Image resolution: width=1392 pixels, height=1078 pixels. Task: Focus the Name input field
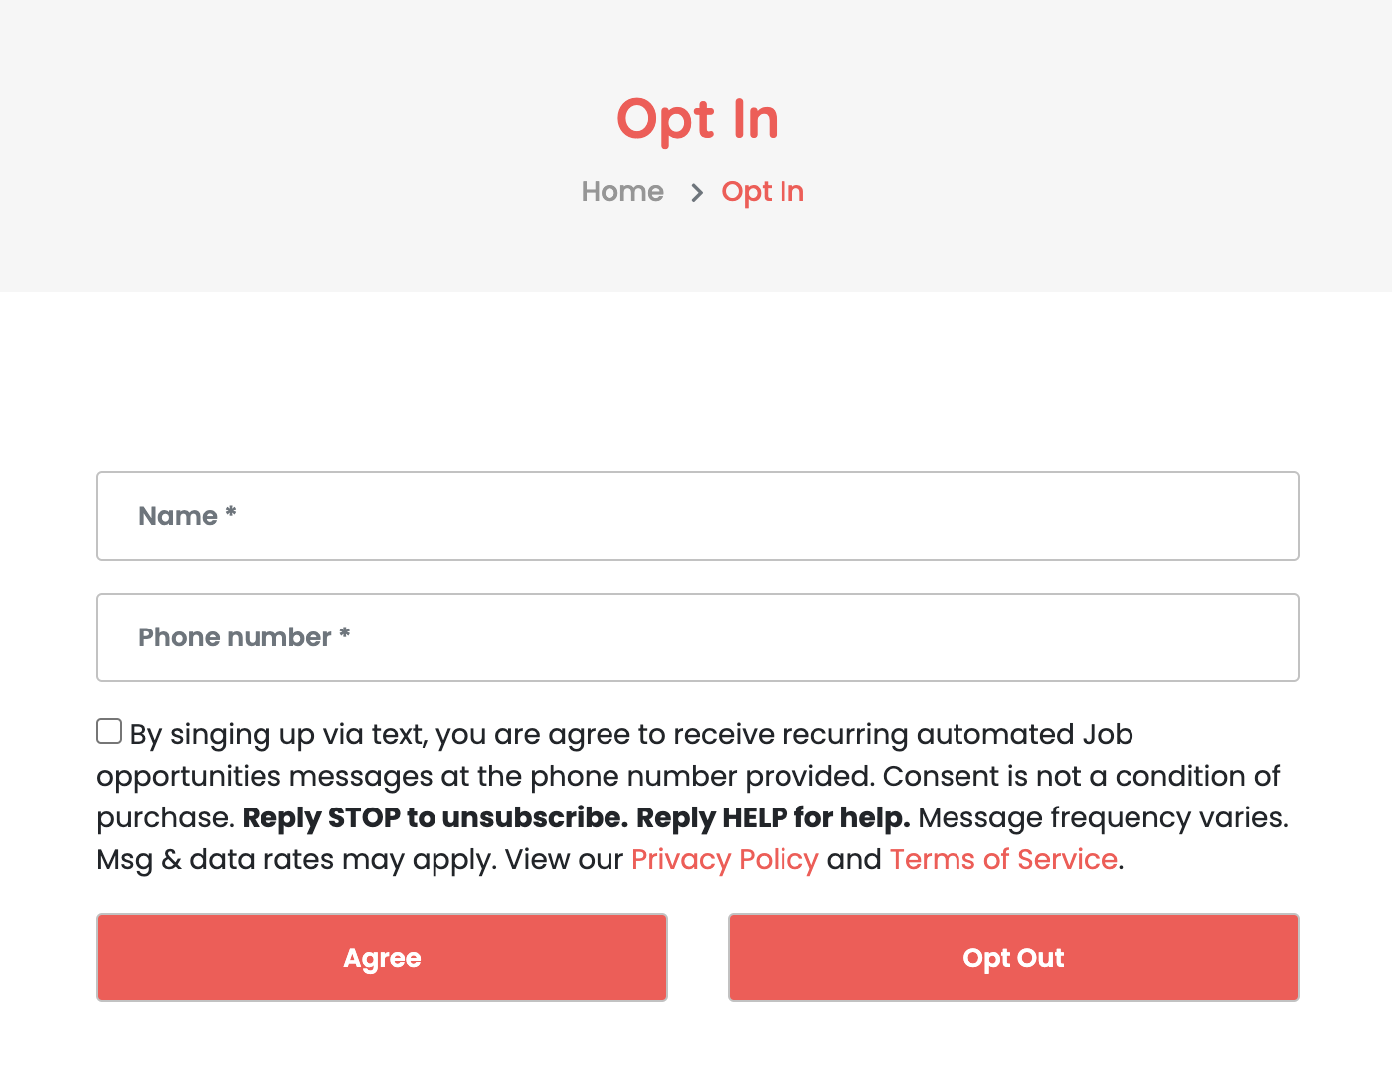(698, 516)
